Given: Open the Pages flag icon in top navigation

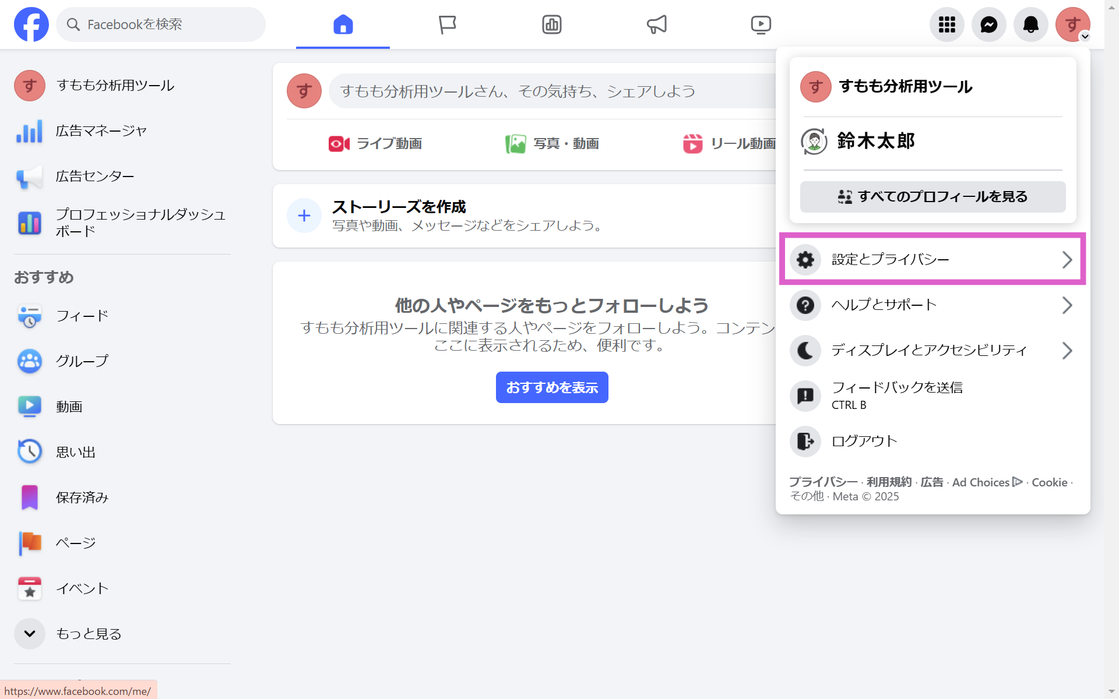Looking at the screenshot, I should 447,24.
